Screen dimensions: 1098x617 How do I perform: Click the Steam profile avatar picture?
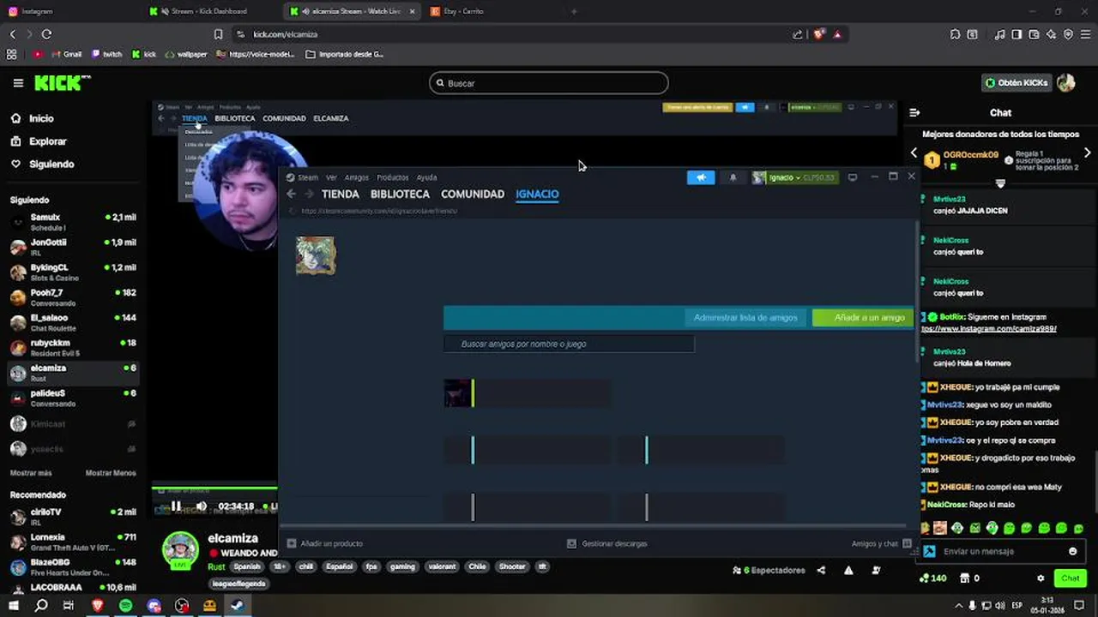click(x=316, y=255)
